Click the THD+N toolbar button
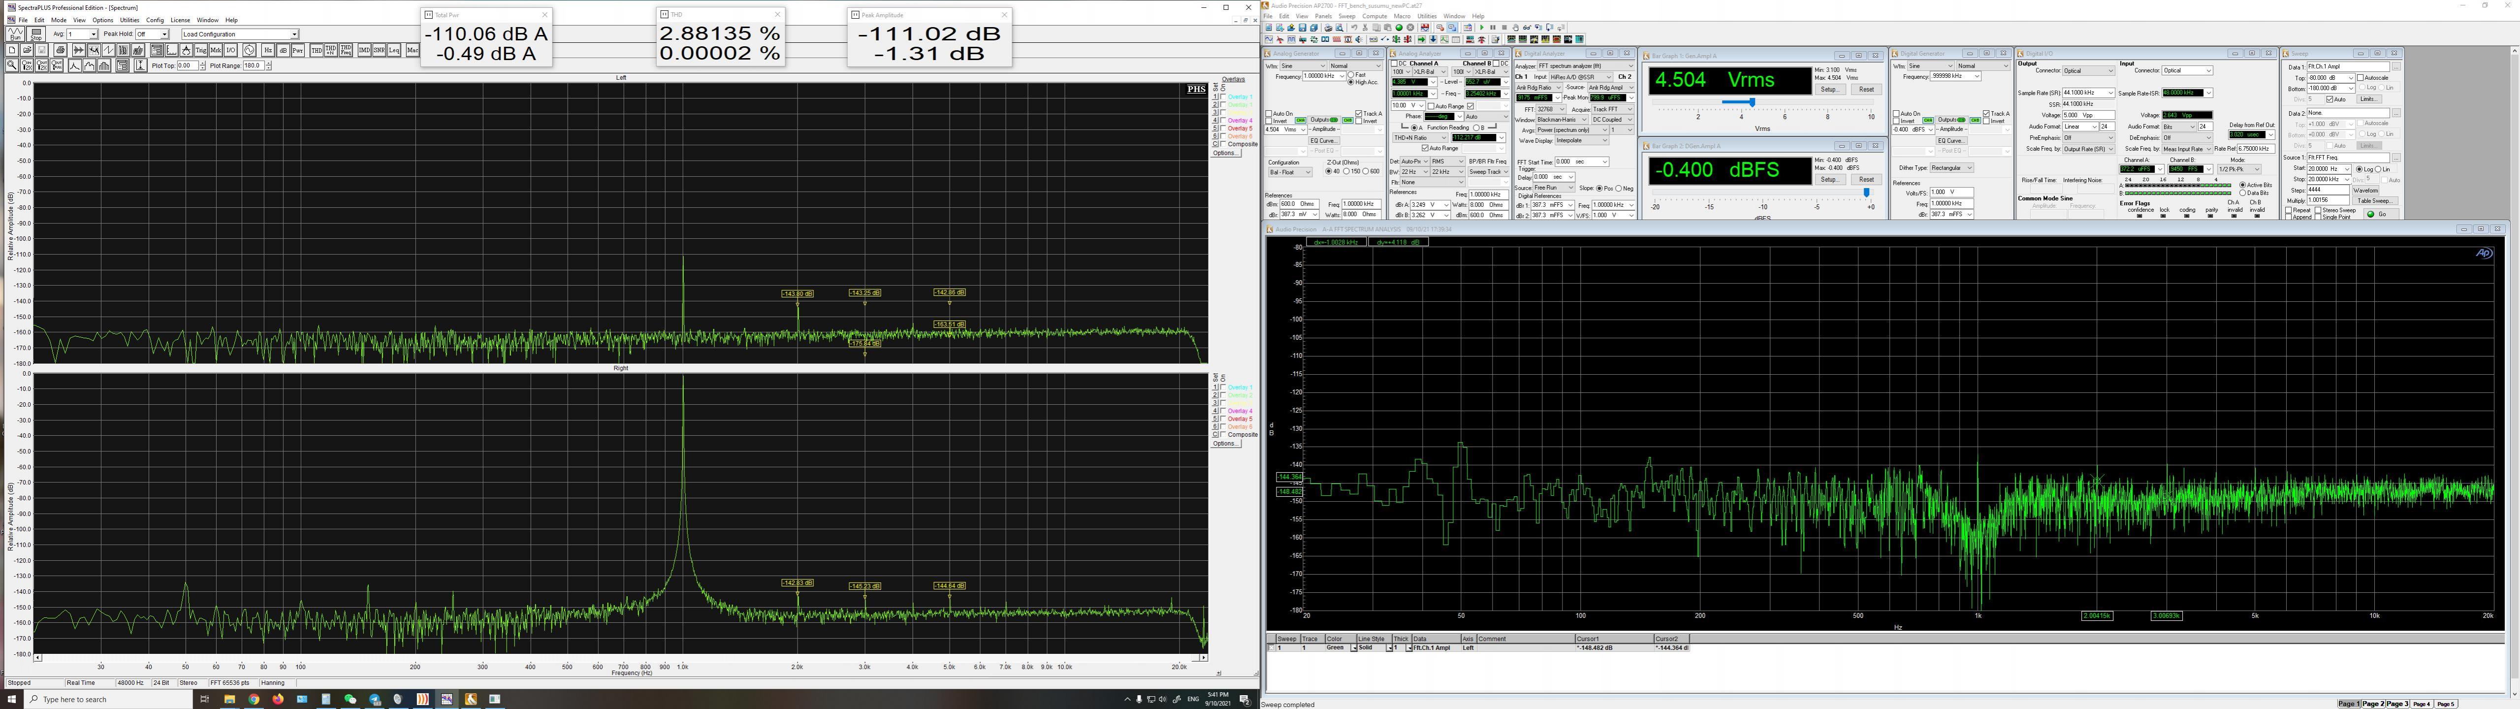Screen dimensions: 2520x709 click(x=331, y=50)
